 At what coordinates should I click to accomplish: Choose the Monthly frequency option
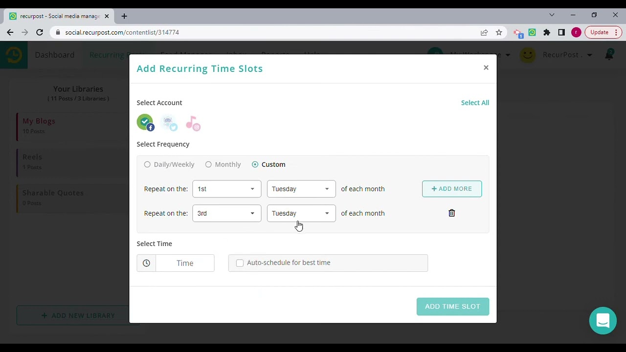(223, 164)
